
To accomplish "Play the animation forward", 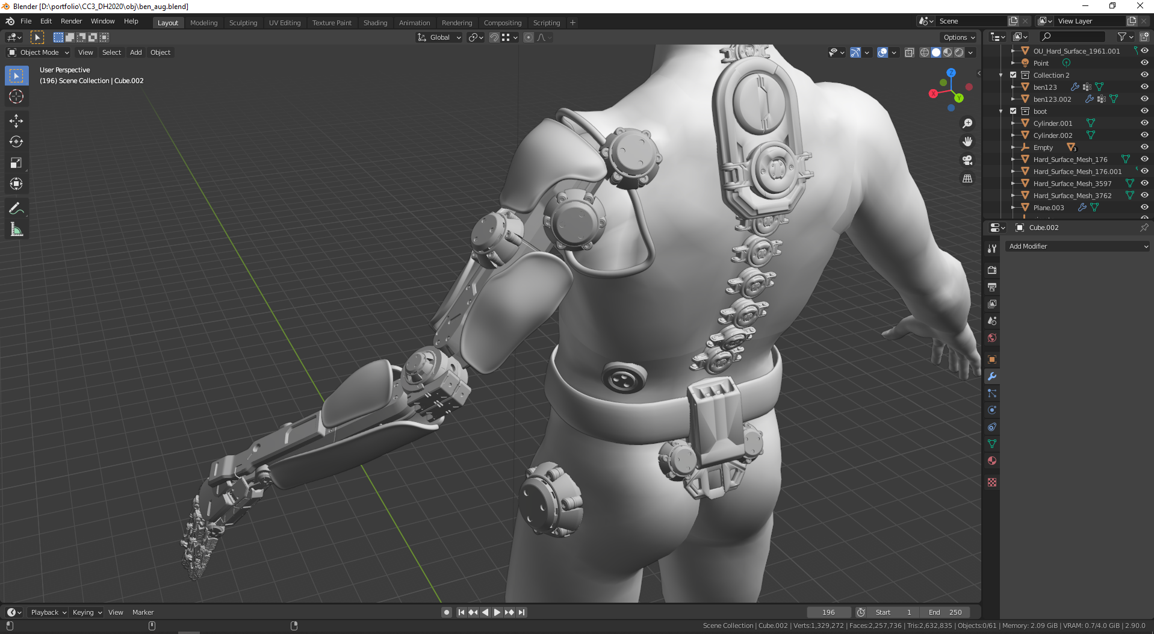I will point(497,612).
